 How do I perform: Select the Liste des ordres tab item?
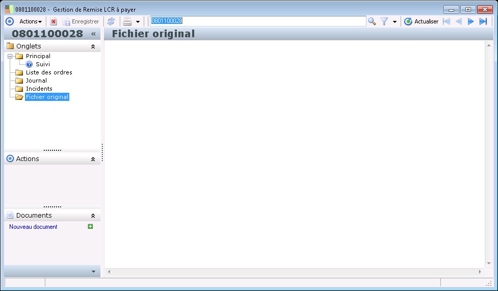49,72
